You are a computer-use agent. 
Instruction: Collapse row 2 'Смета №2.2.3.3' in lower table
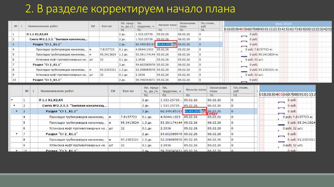click(14, 106)
